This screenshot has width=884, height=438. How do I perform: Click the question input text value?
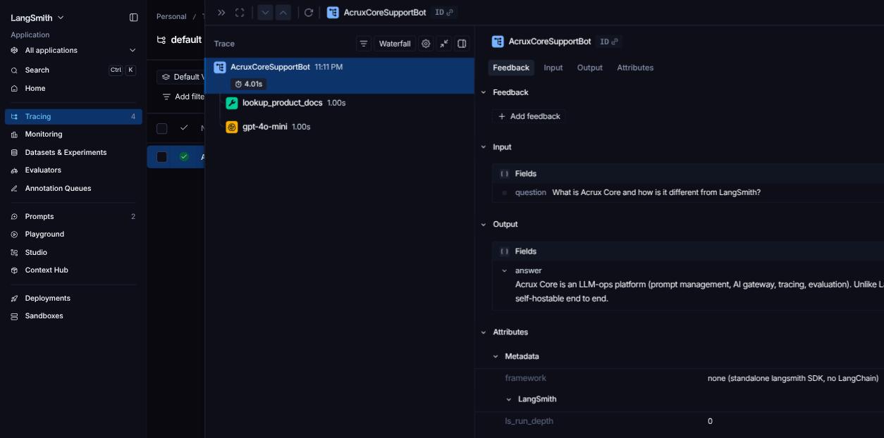click(656, 192)
